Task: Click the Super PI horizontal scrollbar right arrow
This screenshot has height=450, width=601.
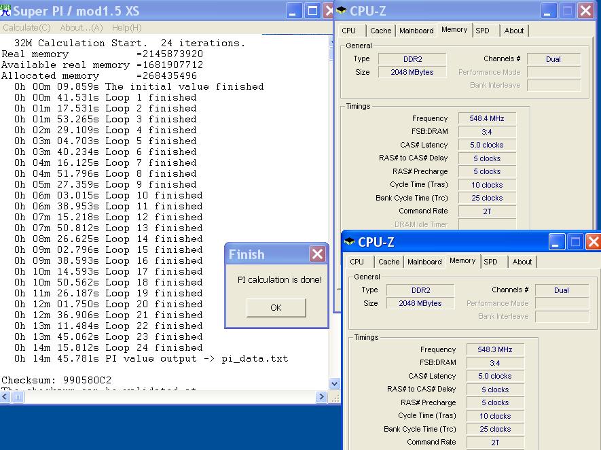Action: pos(321,397)
